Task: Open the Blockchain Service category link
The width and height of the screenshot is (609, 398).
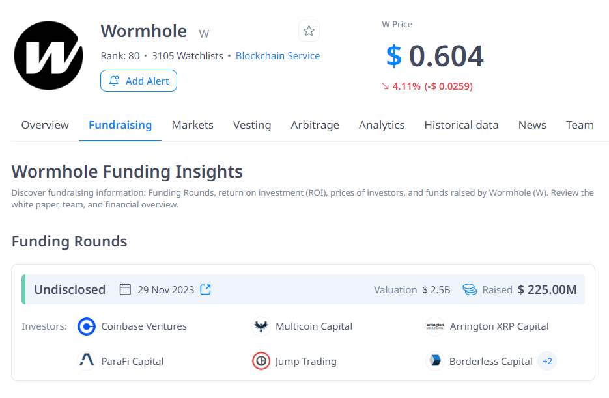Action: pos(277,56)
